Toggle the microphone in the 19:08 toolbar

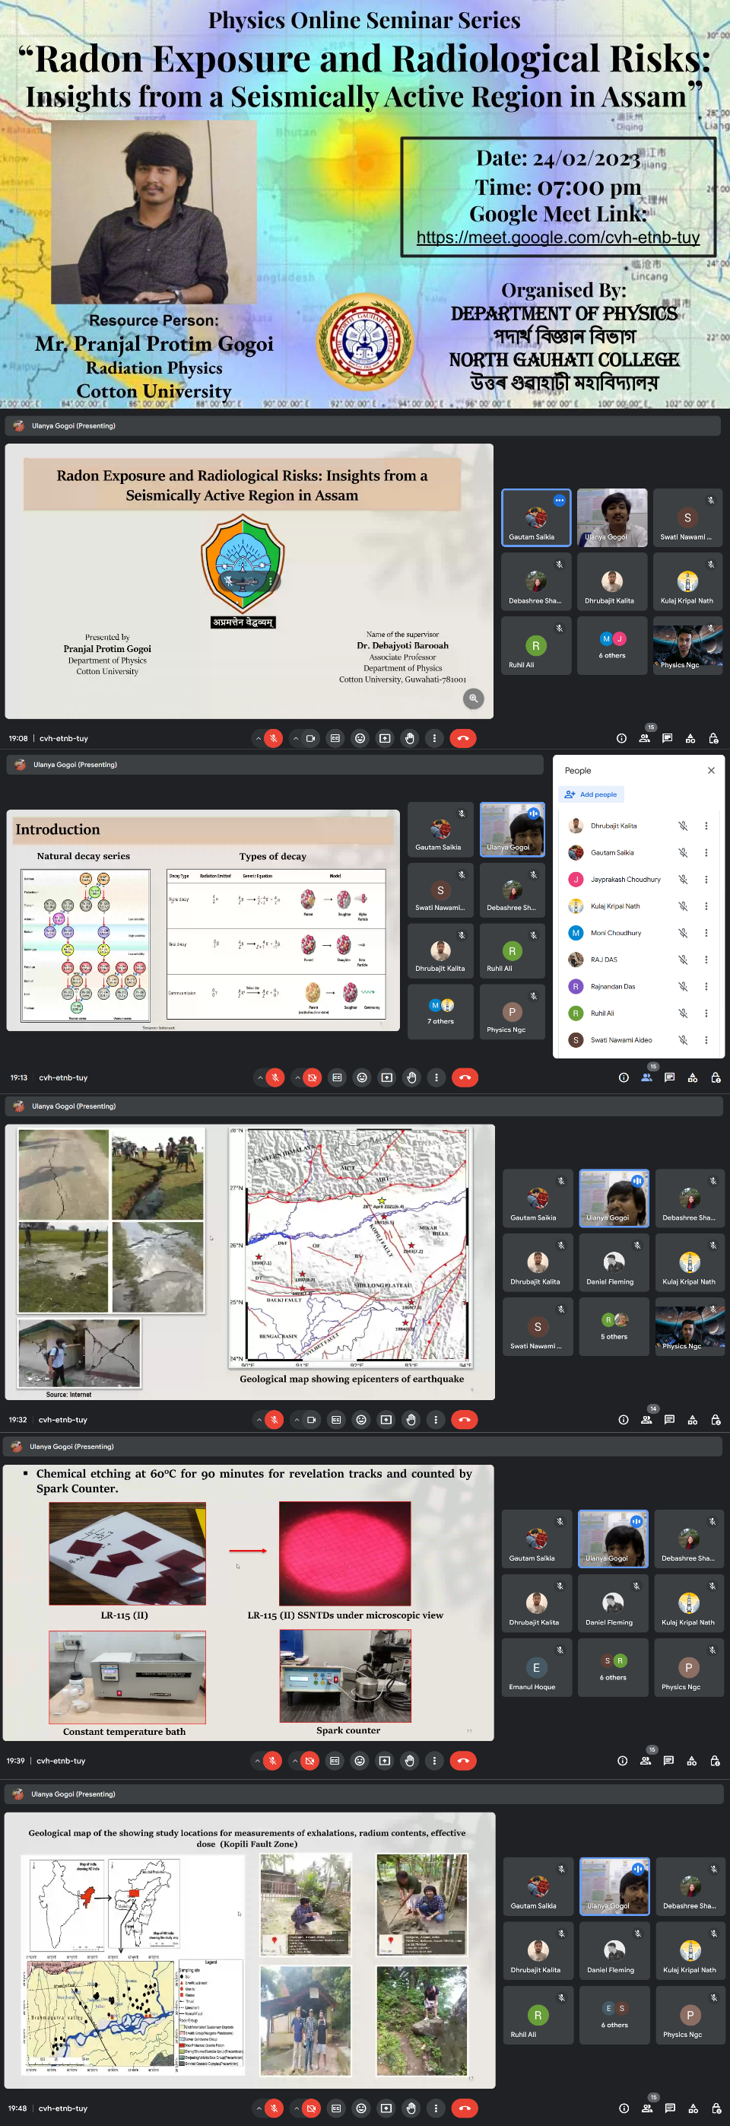pos(273,739)
